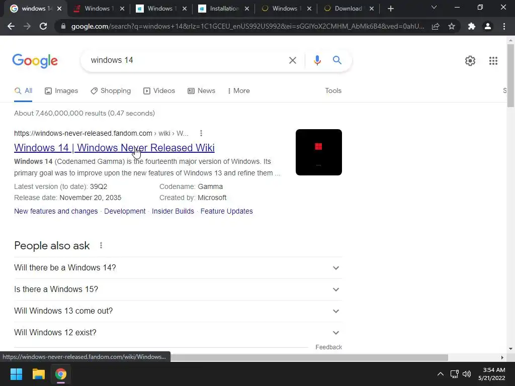The width and height of the screenshot is (515, 386).
Task: Open the taskbar clock and date
Action: (492, 374)
